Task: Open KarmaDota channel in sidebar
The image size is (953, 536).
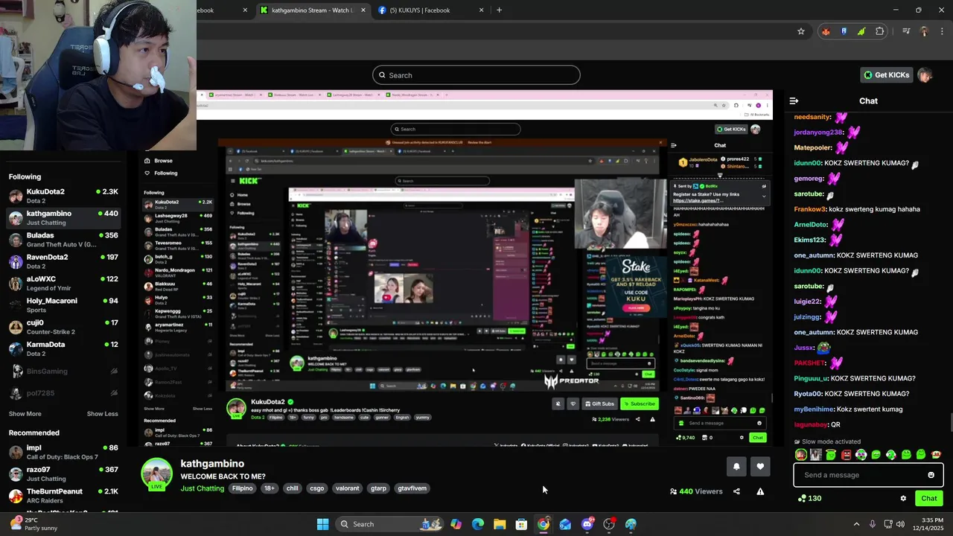Action: click(x=63, y=348)
